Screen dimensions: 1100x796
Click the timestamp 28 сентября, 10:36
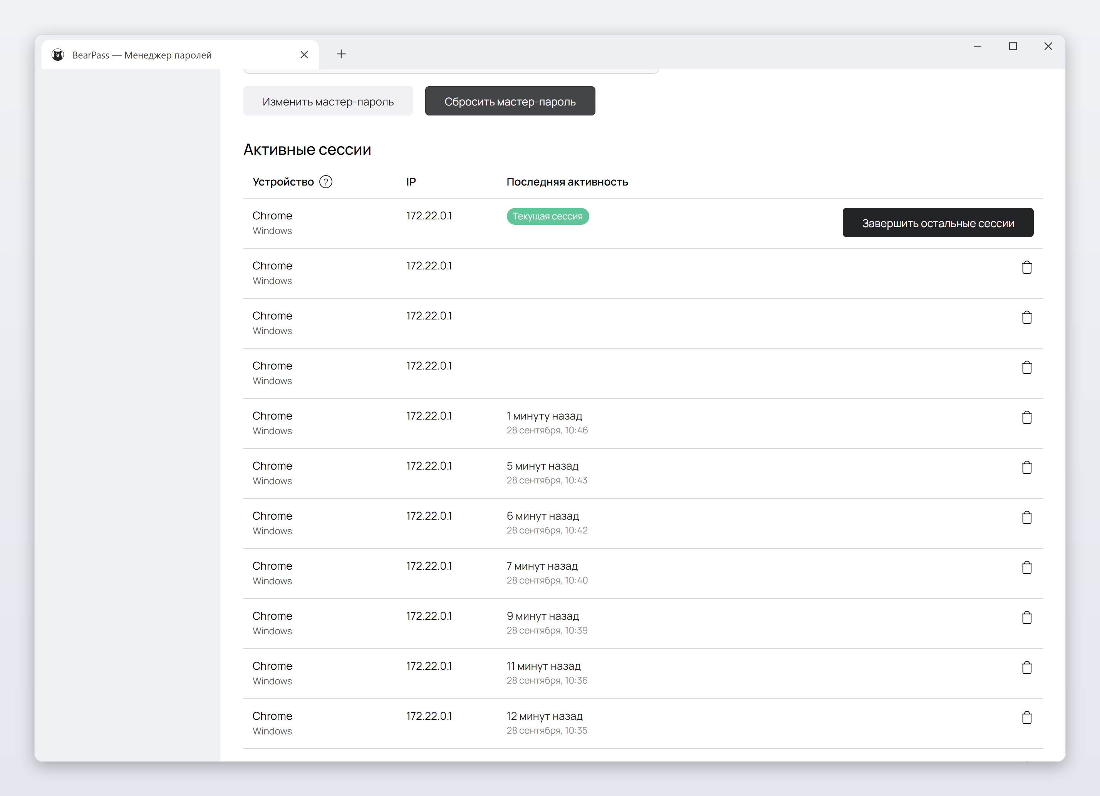(547, 681)
